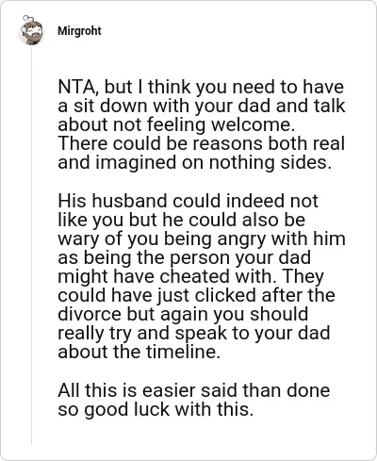Screen dimensions: 377x461
Task: Click the closing line 'so good luck with this.'
Action: click(x=156, y=409)
